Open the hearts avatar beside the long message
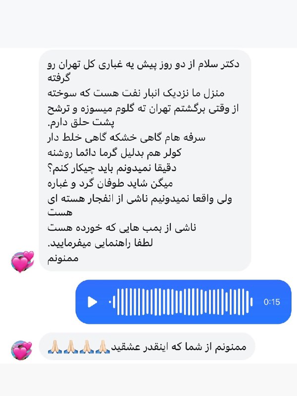Screen dimensions: 297x396 (x=22, y=262)
